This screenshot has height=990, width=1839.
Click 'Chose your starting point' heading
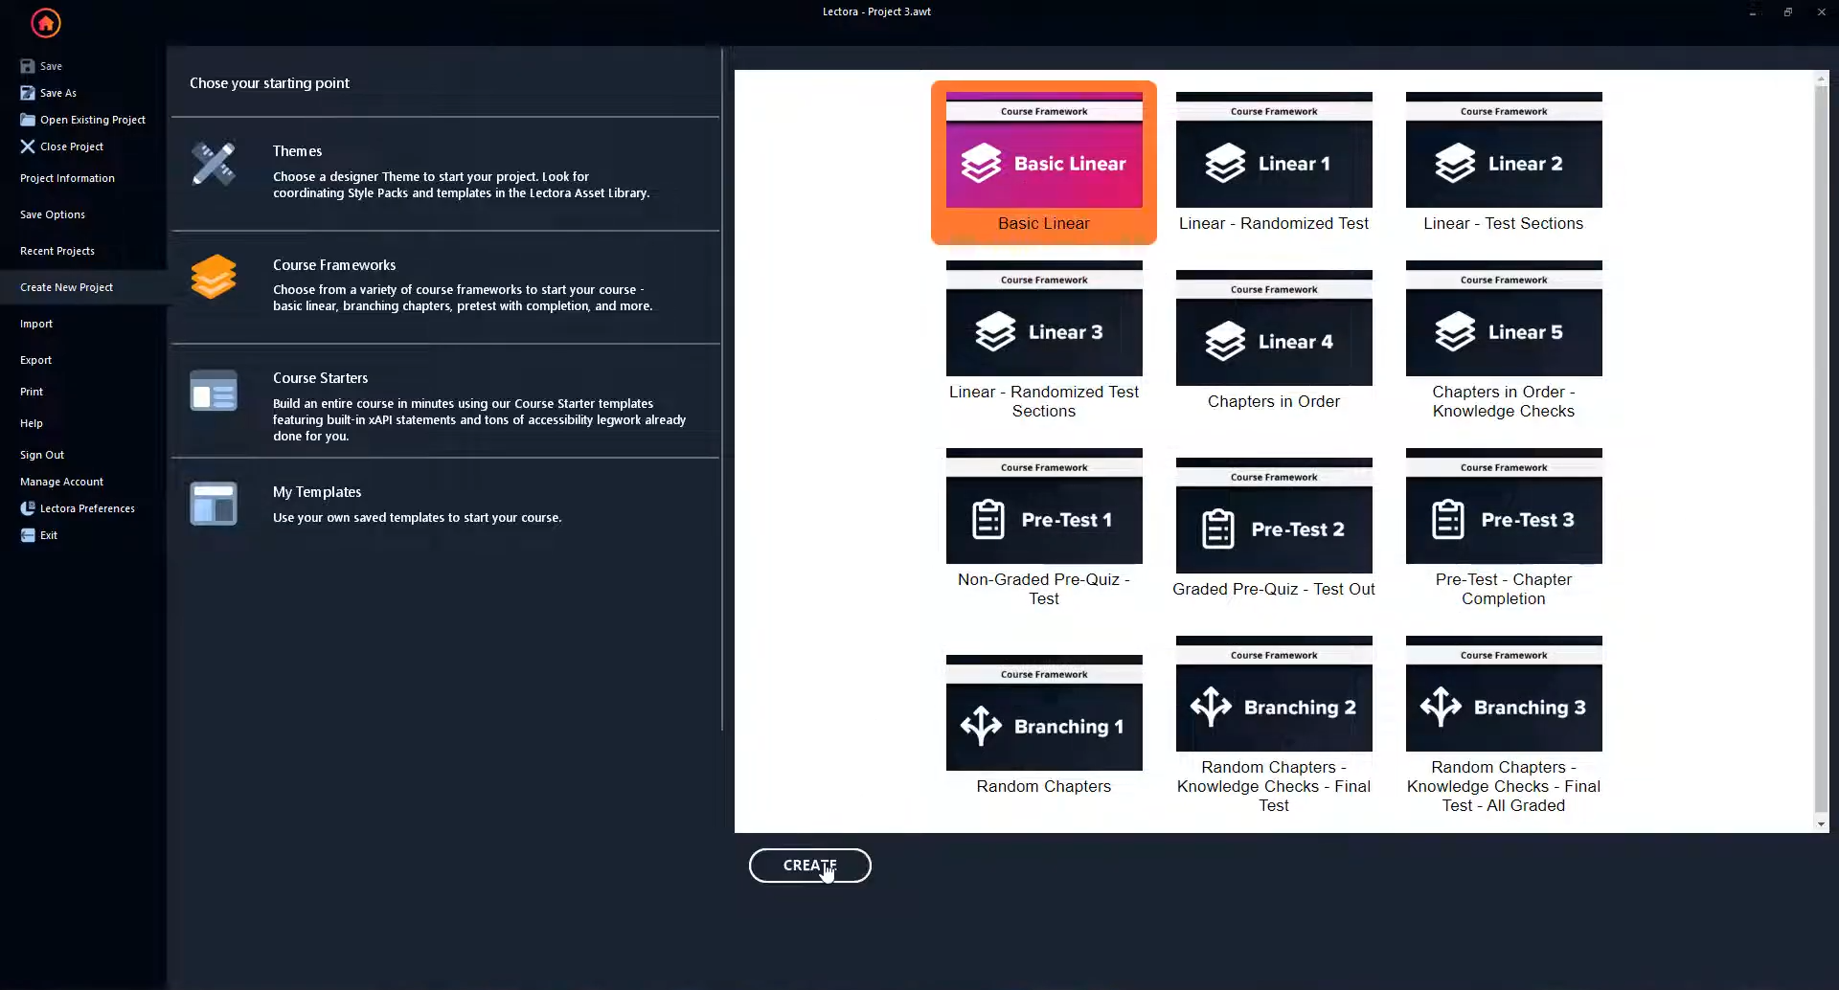tap(269, 83)
